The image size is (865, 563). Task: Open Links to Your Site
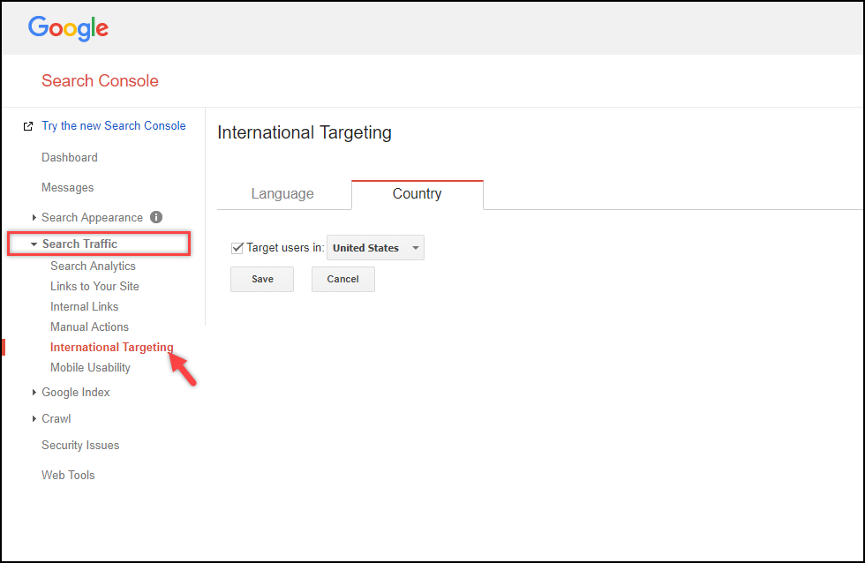point(95,286)
